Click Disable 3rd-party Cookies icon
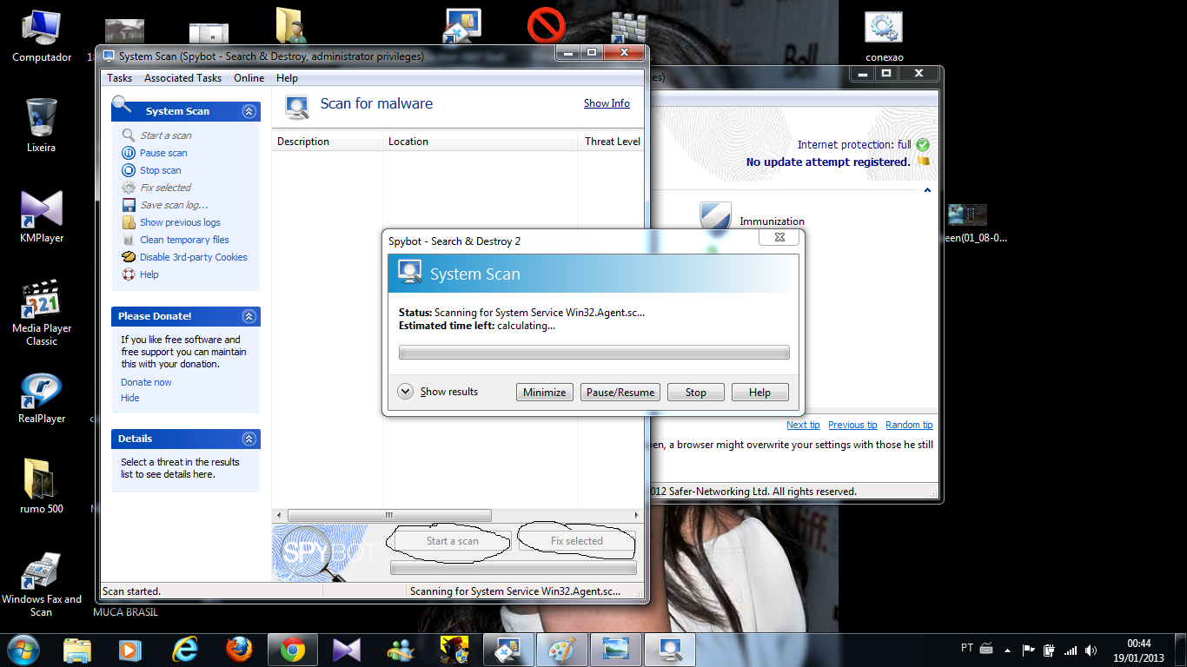Viewport: 1187px width, 667px height. [x=129, y=257]
